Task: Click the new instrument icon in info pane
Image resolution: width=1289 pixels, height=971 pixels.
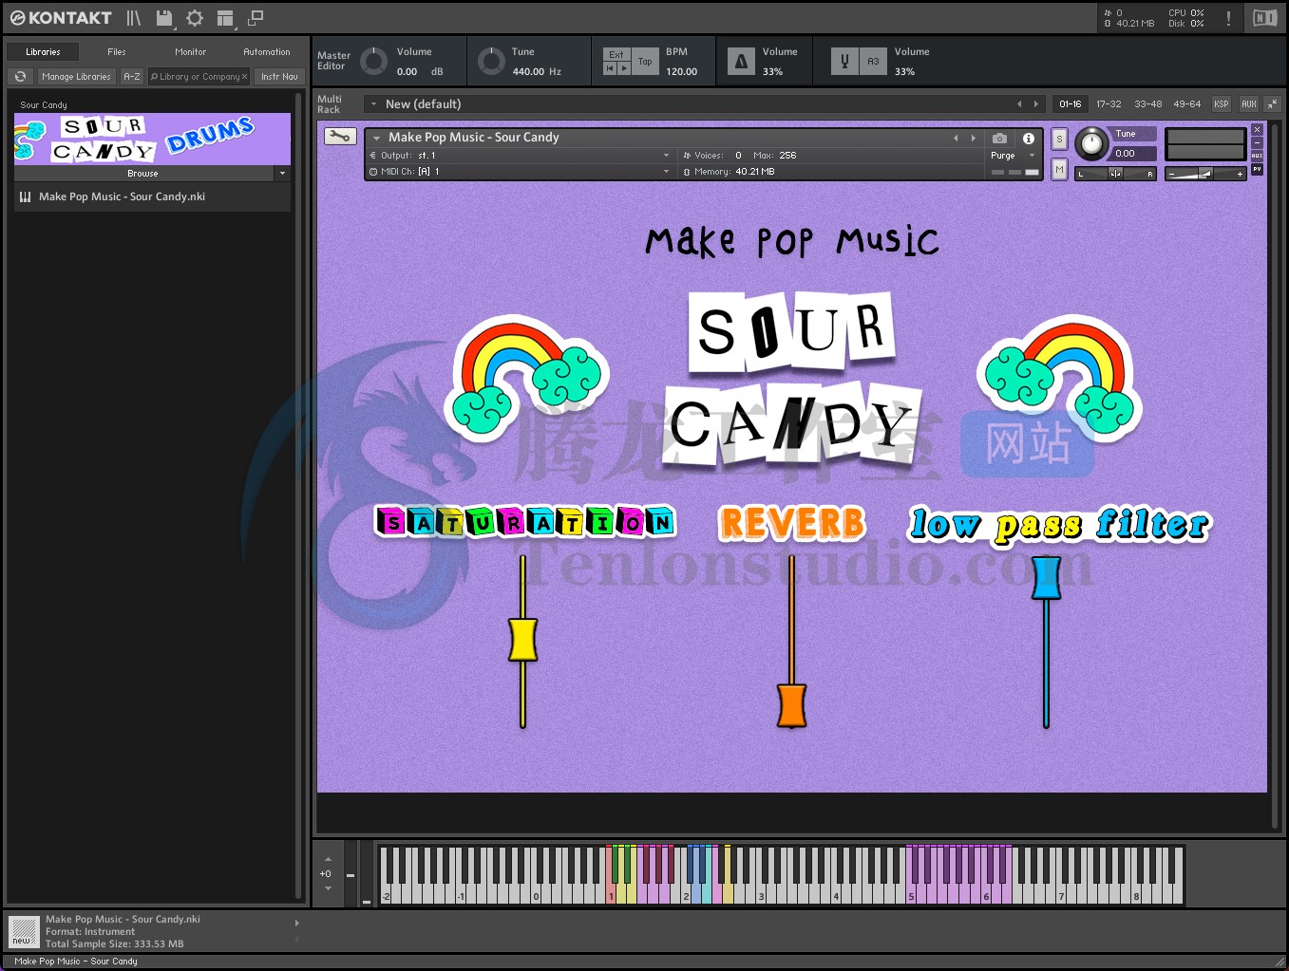Action: point(23,931)
